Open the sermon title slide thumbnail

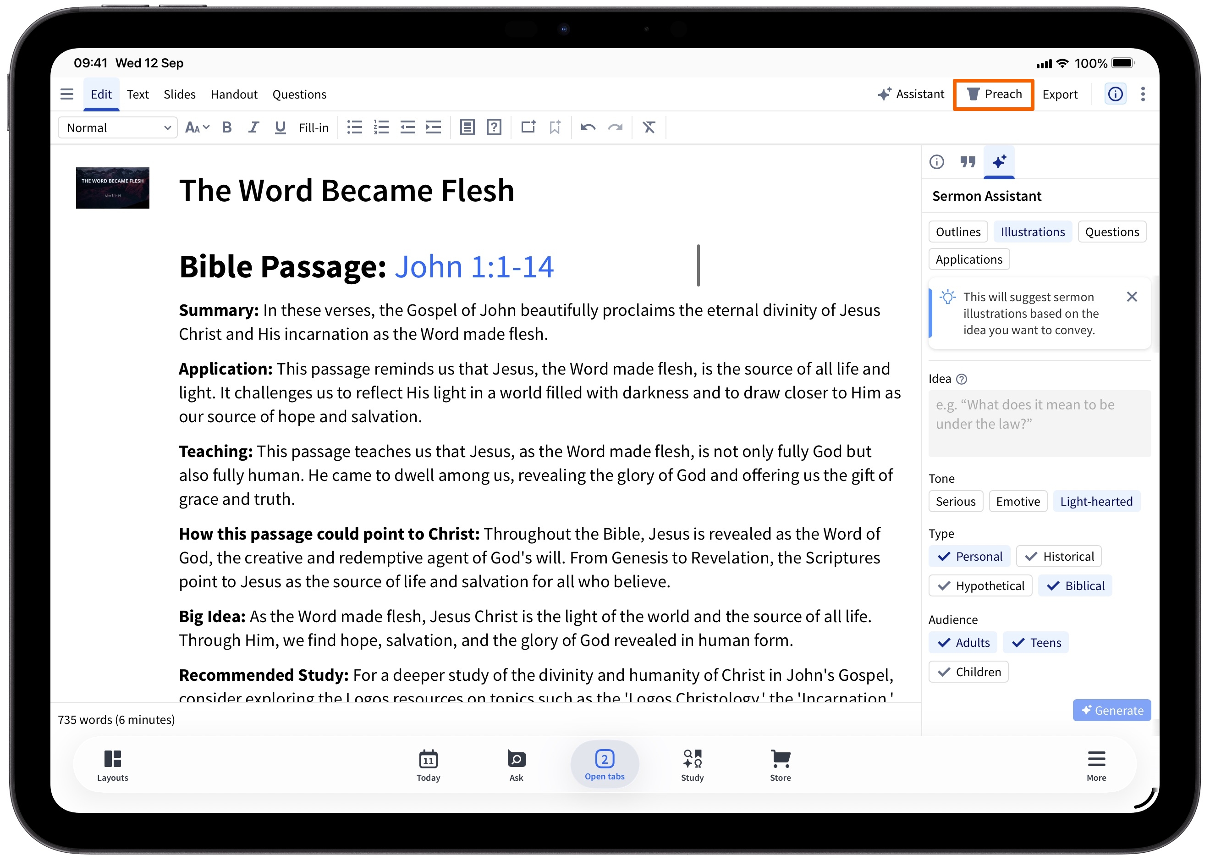tap(112, 188)
